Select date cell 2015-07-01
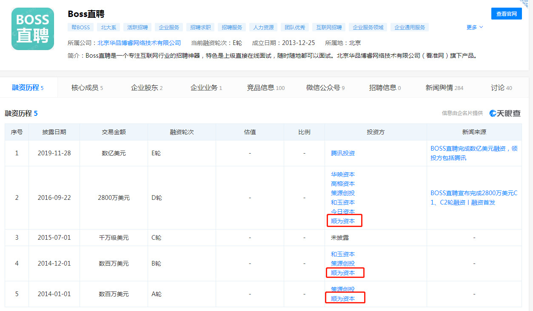Viewport: 533px width, 311px height. click(x=54, y=238)
